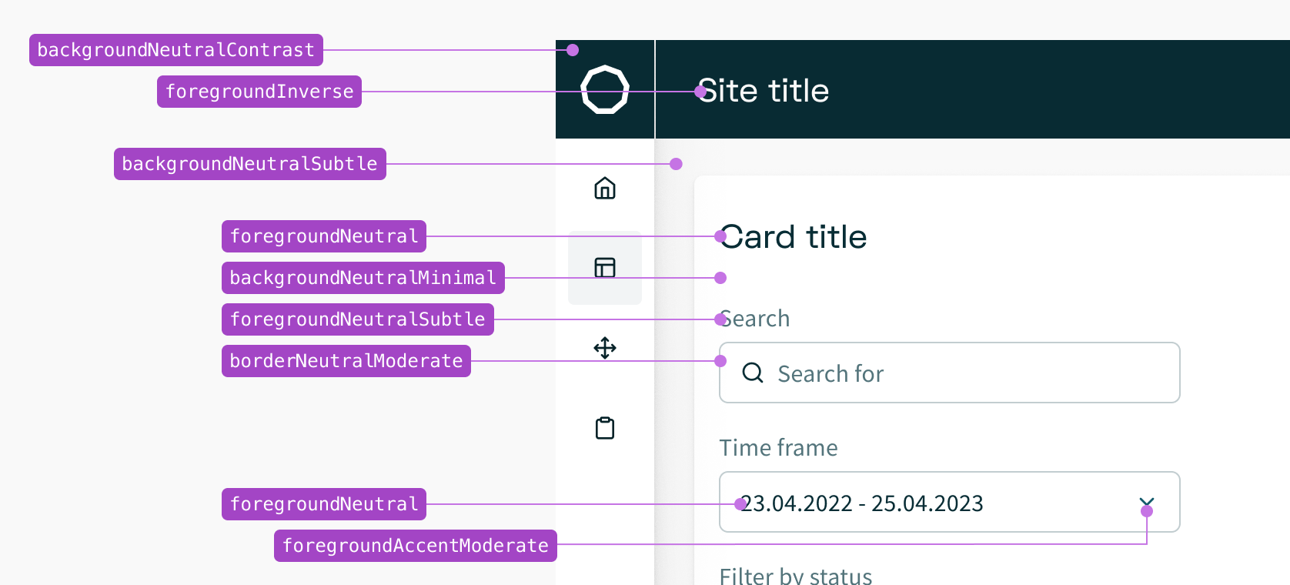Select the layout panel sidebar icon

tap(605, 267)
